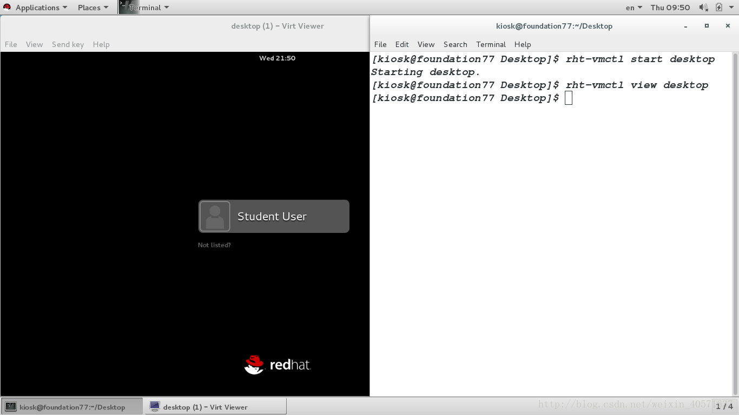Click the Virt Viewer window title bar

tap(185, 26)
